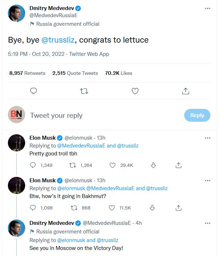The height and width of the screenshot is (256, 219).
Task: Like the main tweet by Medvedev
Action: click(x=135, y=91)
